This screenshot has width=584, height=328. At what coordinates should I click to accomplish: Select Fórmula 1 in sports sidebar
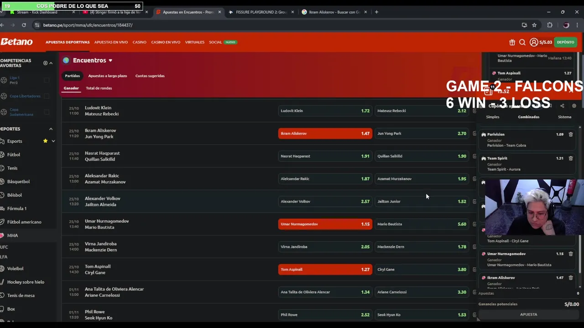[17, 209]
